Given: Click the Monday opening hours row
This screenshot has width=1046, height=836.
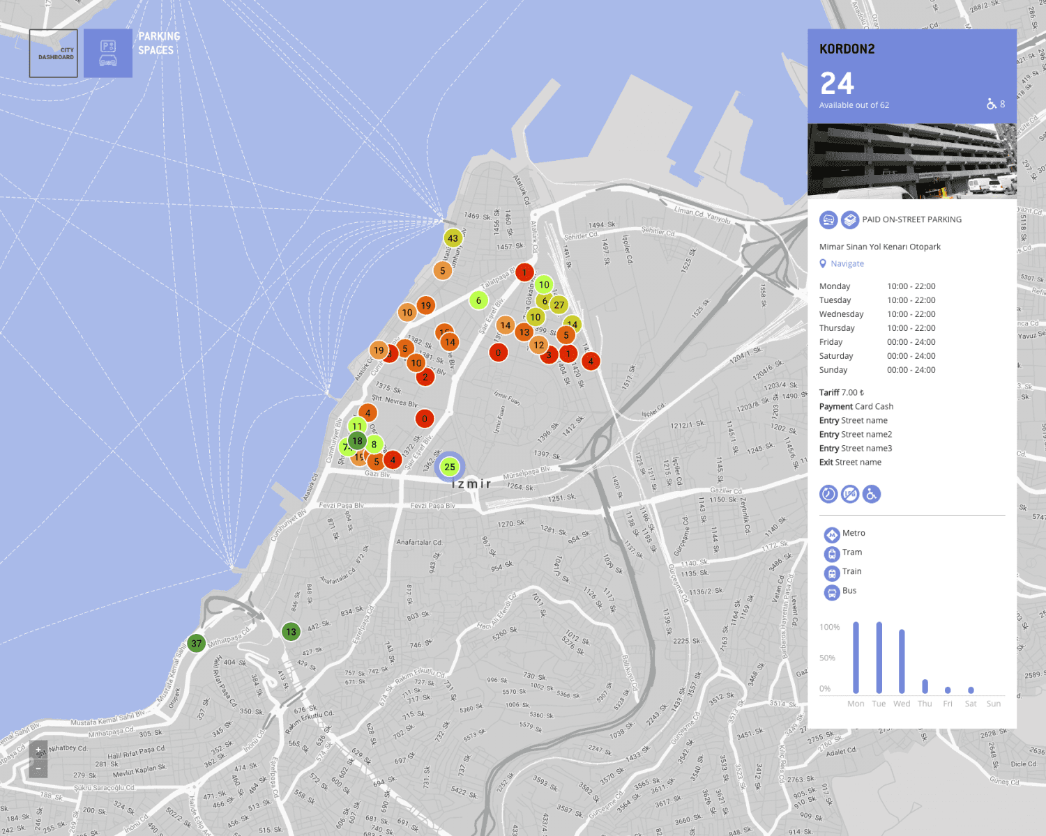Looking at the screenshot, I should (x=877, y=286).
